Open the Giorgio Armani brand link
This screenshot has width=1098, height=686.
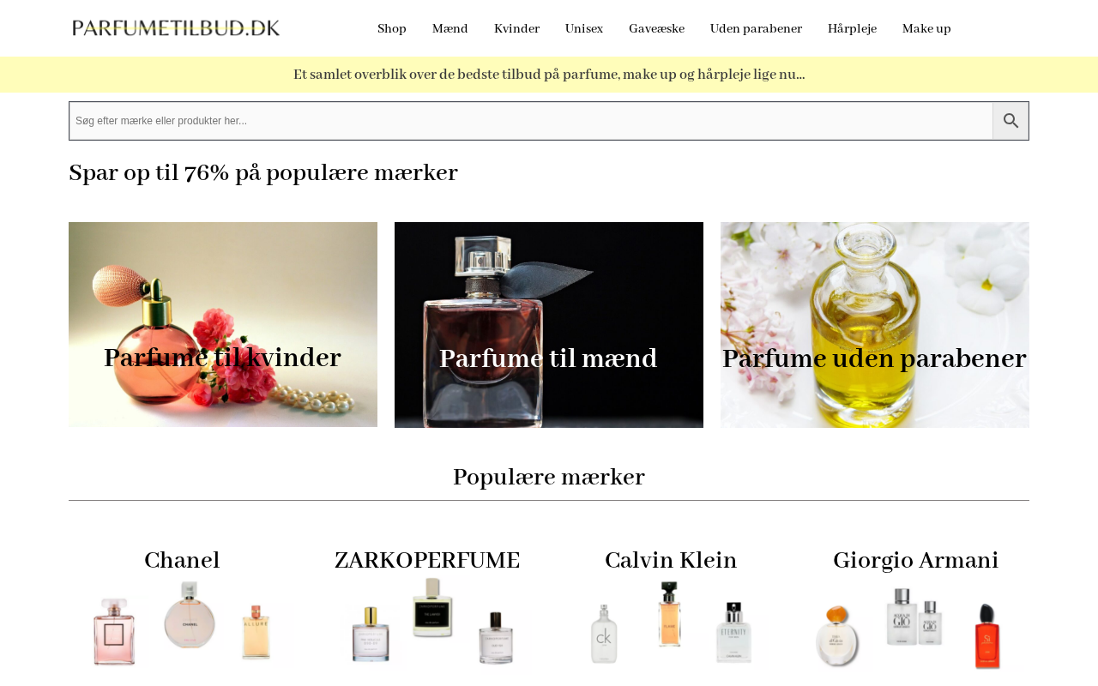pyautogui.click(x=916, y=561)
